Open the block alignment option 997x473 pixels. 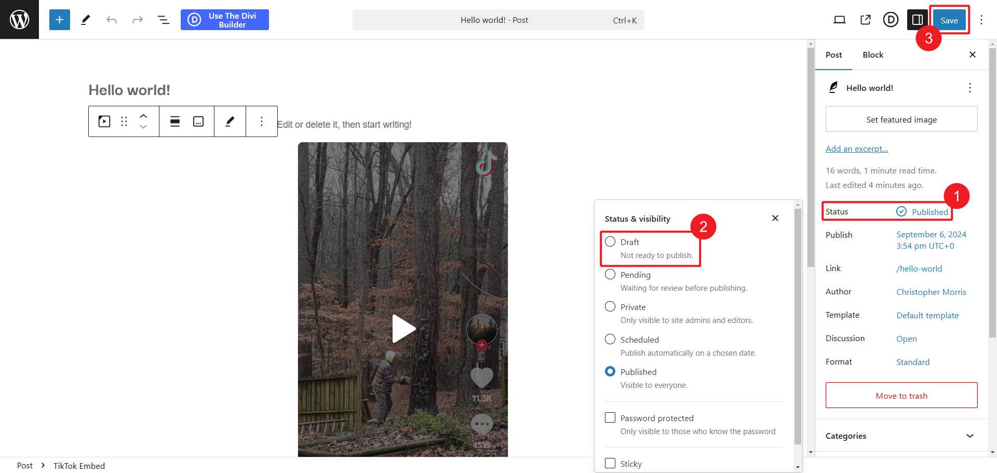tap(175, 121)
